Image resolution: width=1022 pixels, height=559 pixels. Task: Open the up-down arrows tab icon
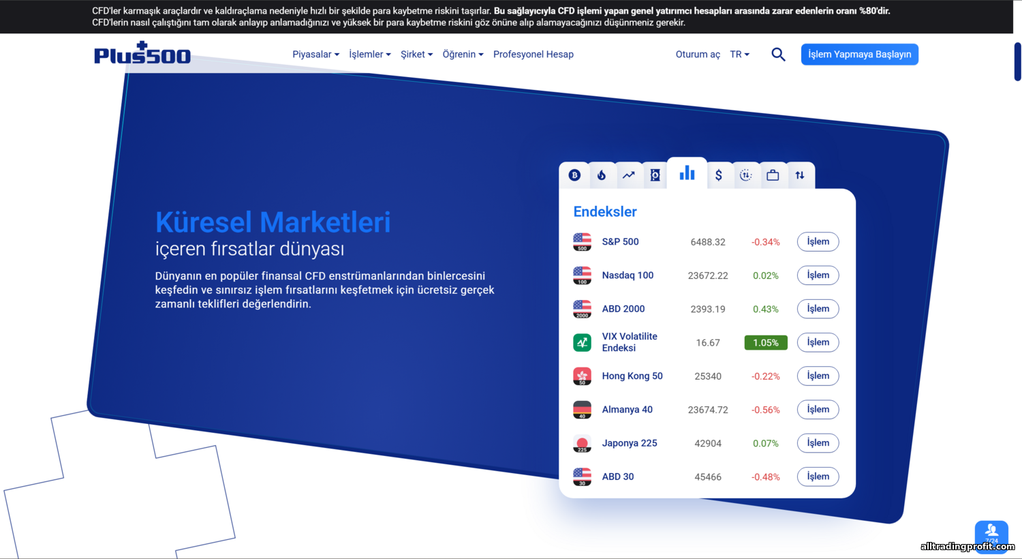(x=800, y=175)
